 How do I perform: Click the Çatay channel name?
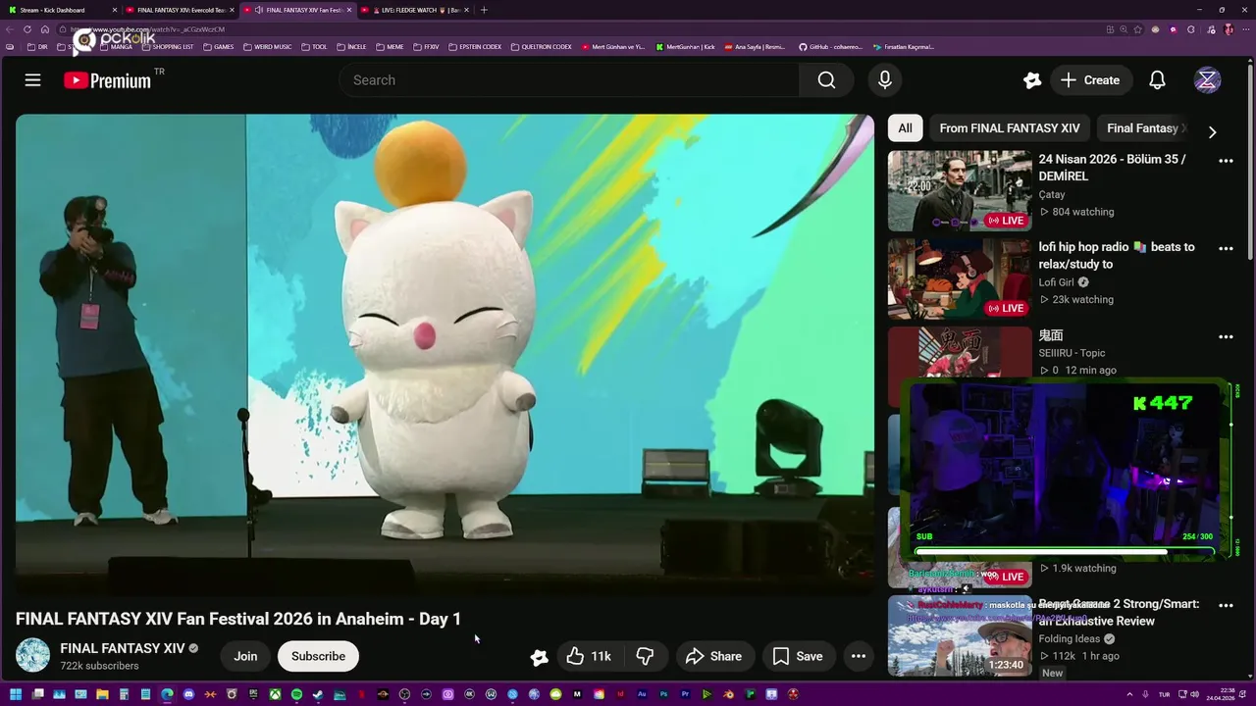coord(1052,194)
